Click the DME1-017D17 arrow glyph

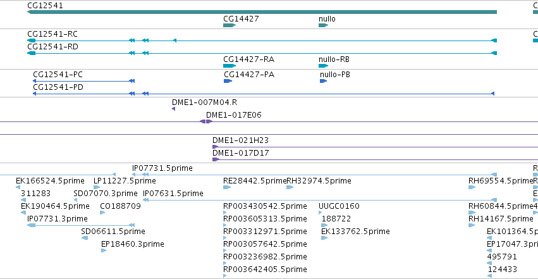click(216, 159)
